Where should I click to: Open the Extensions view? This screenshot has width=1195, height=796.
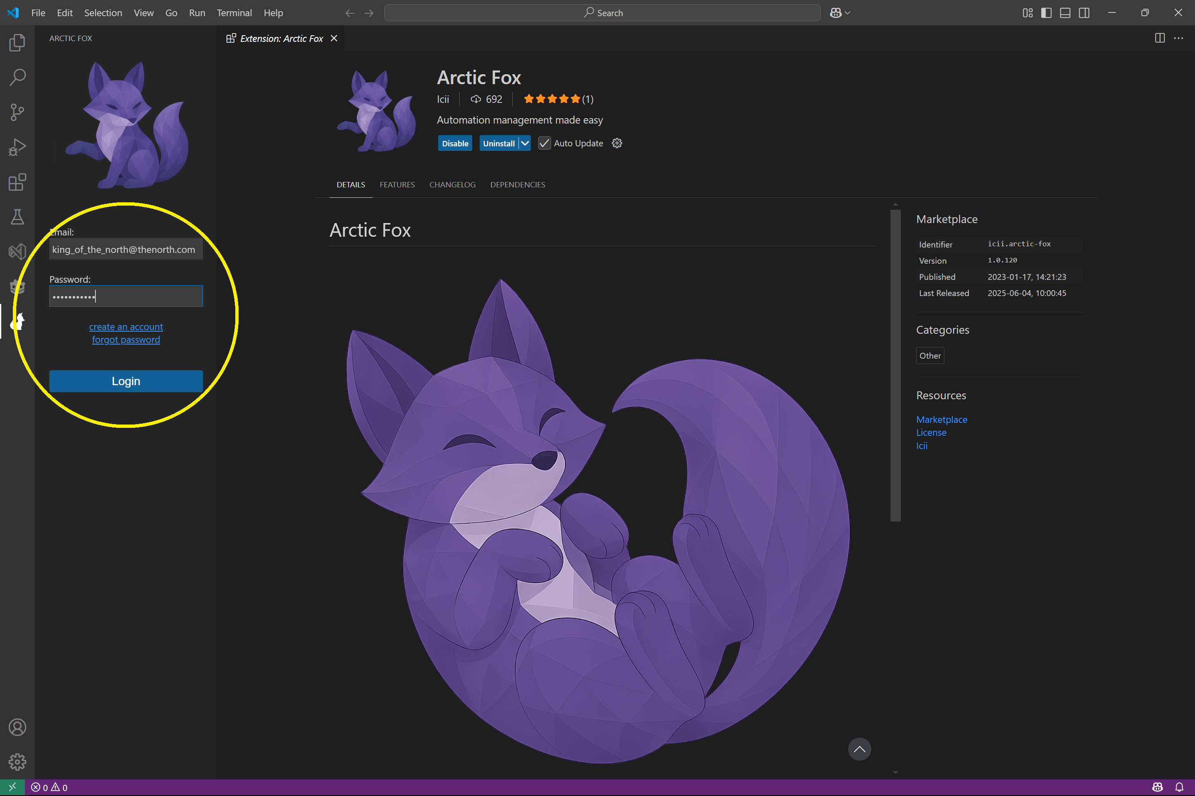click(17, 182)
